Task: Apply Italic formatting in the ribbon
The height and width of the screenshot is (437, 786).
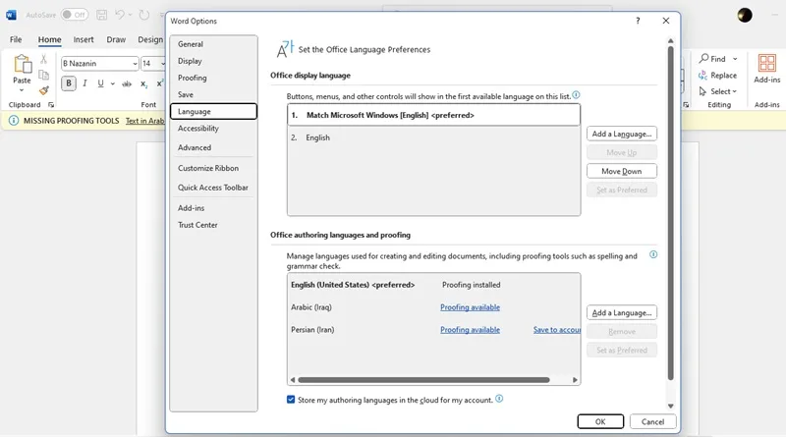Action: coord(84,83)
